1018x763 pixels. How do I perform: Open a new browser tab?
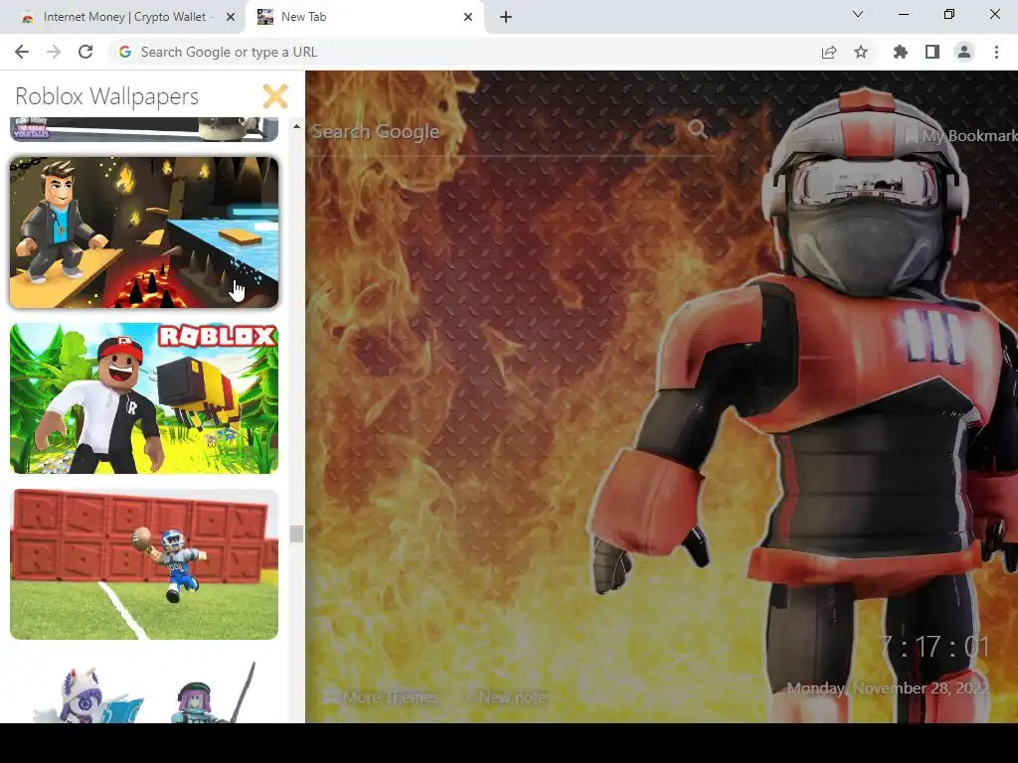(x=506, y=18)
